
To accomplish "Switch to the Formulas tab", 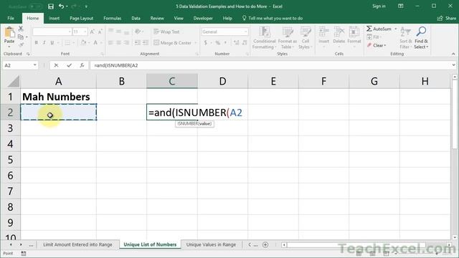I will [113, 18].
